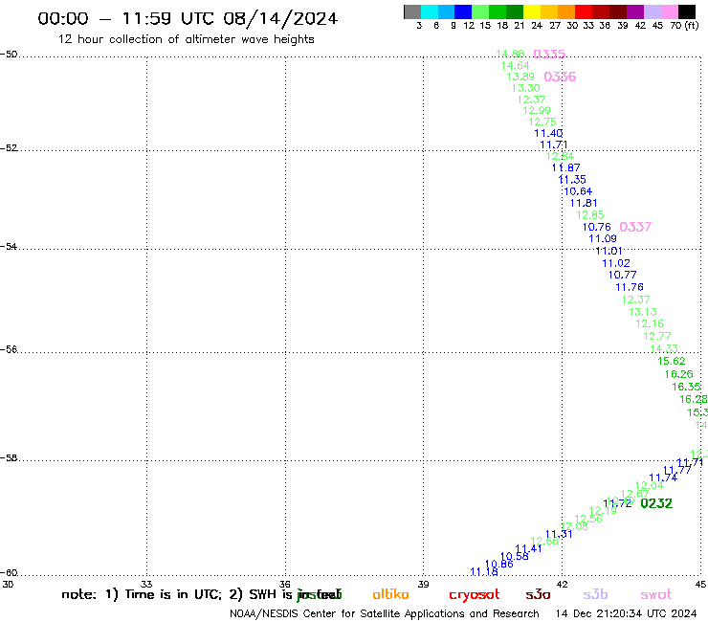Click the blue wave height value 10.64
708x622 pixels.
click(x=578, y=191)
